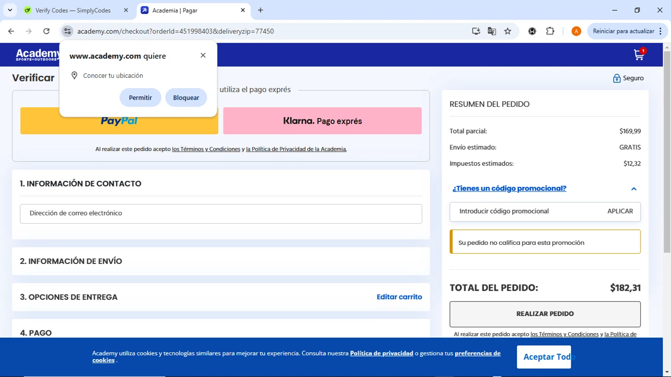Open tab search dropdown arrow
671x377 pixels.
[x=10, y=10]
